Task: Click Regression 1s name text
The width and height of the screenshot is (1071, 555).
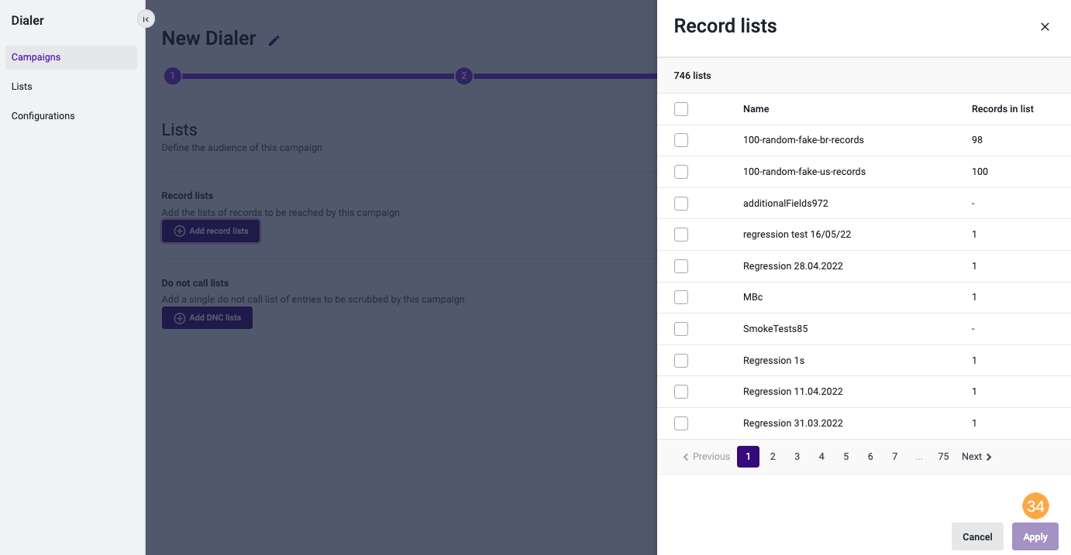Action: (x=774, y=361)
